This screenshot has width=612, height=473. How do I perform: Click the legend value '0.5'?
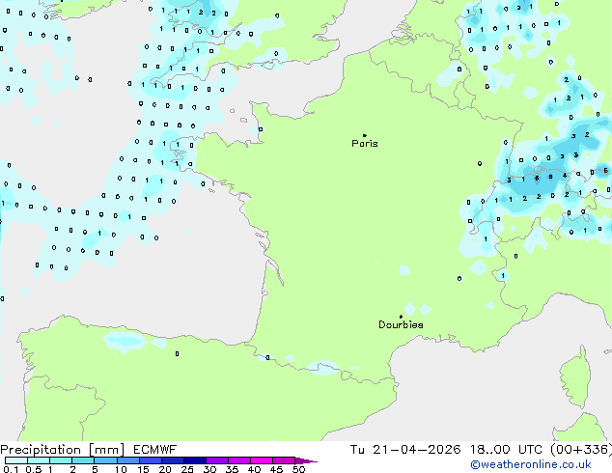(33, 469)
